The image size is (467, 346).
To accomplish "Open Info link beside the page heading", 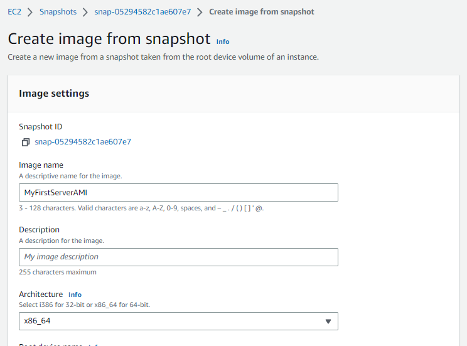I will pyautogui.click(x=223, y=41).
